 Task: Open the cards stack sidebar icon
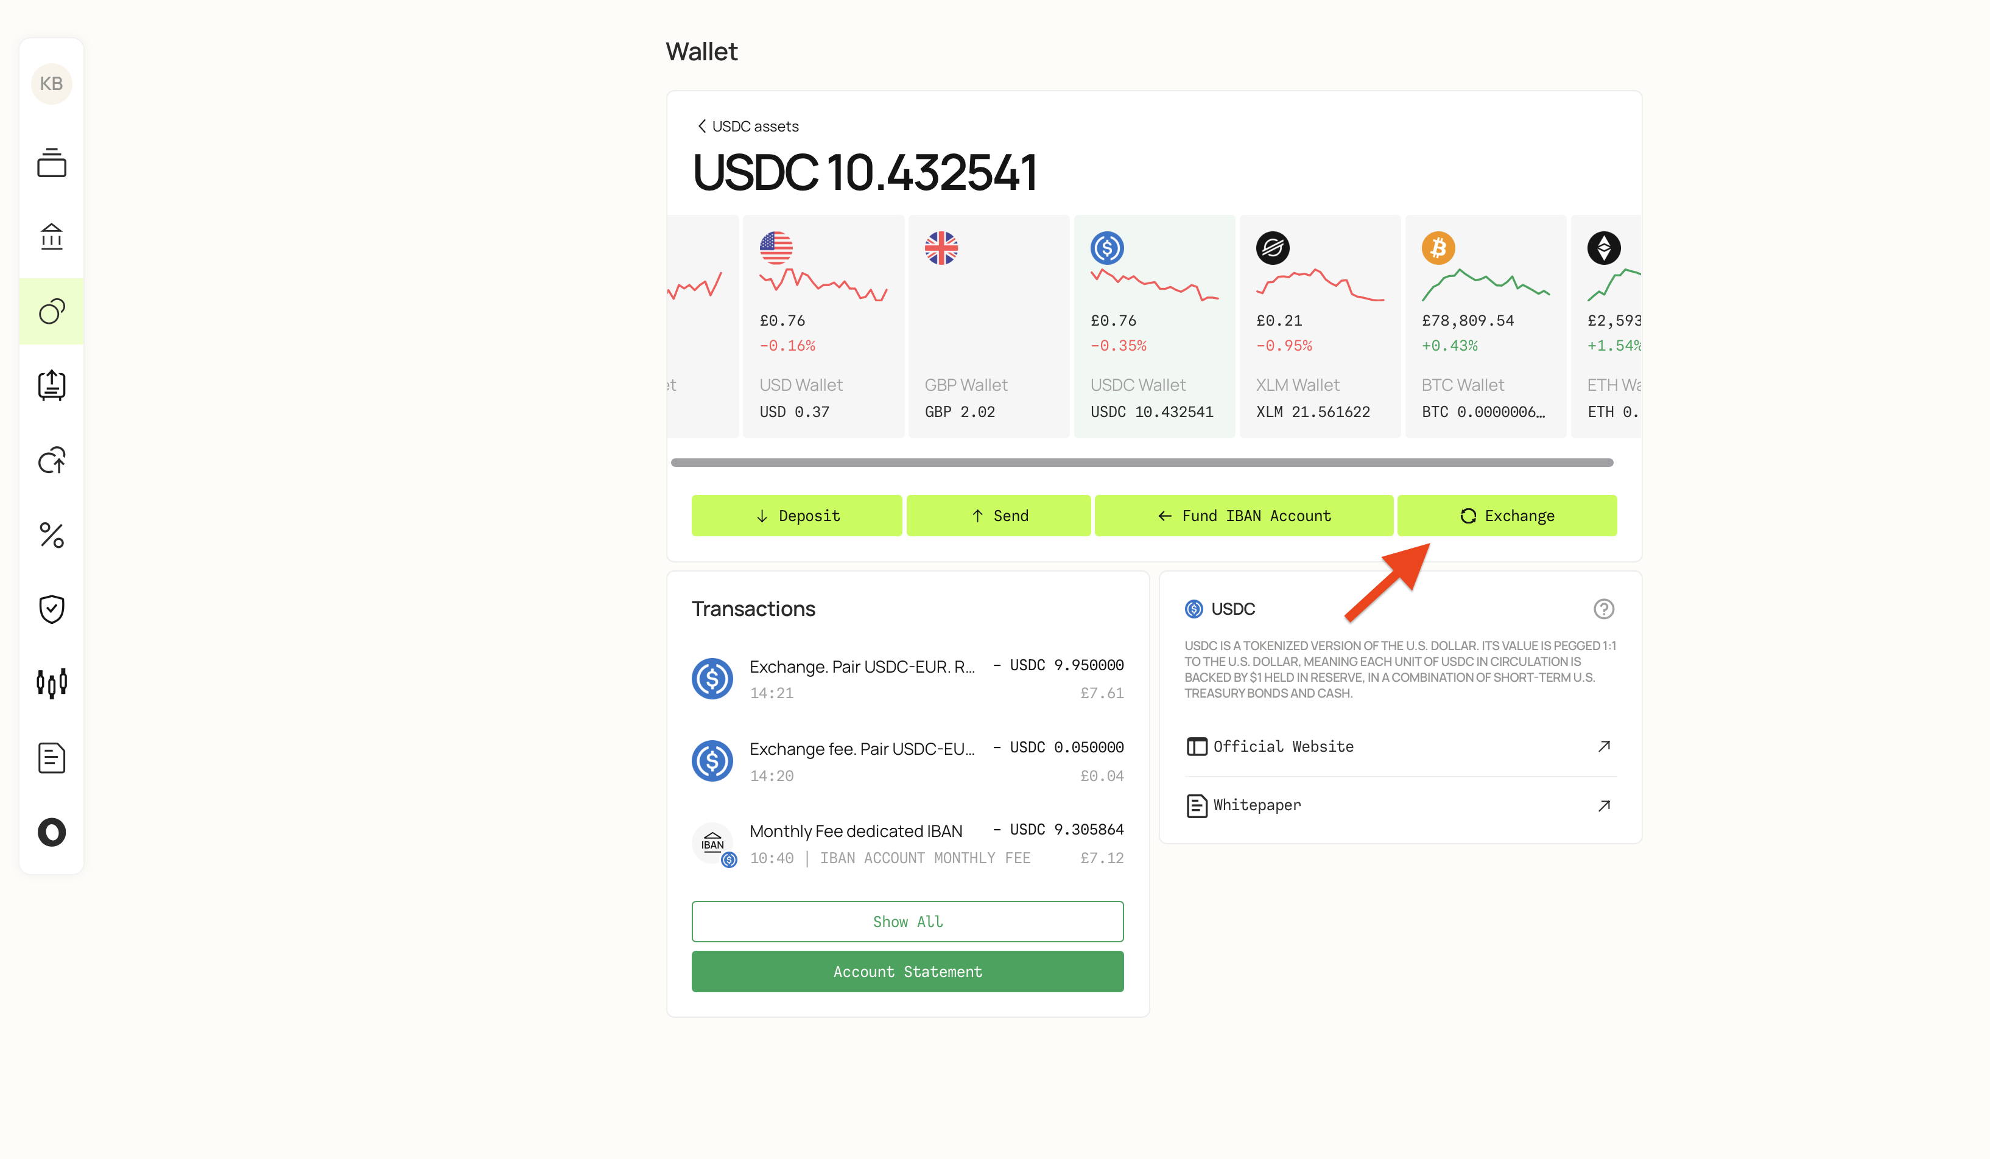tap(51, 163)
